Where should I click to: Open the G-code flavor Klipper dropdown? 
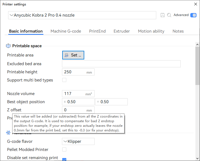click(x=78, y=141)
